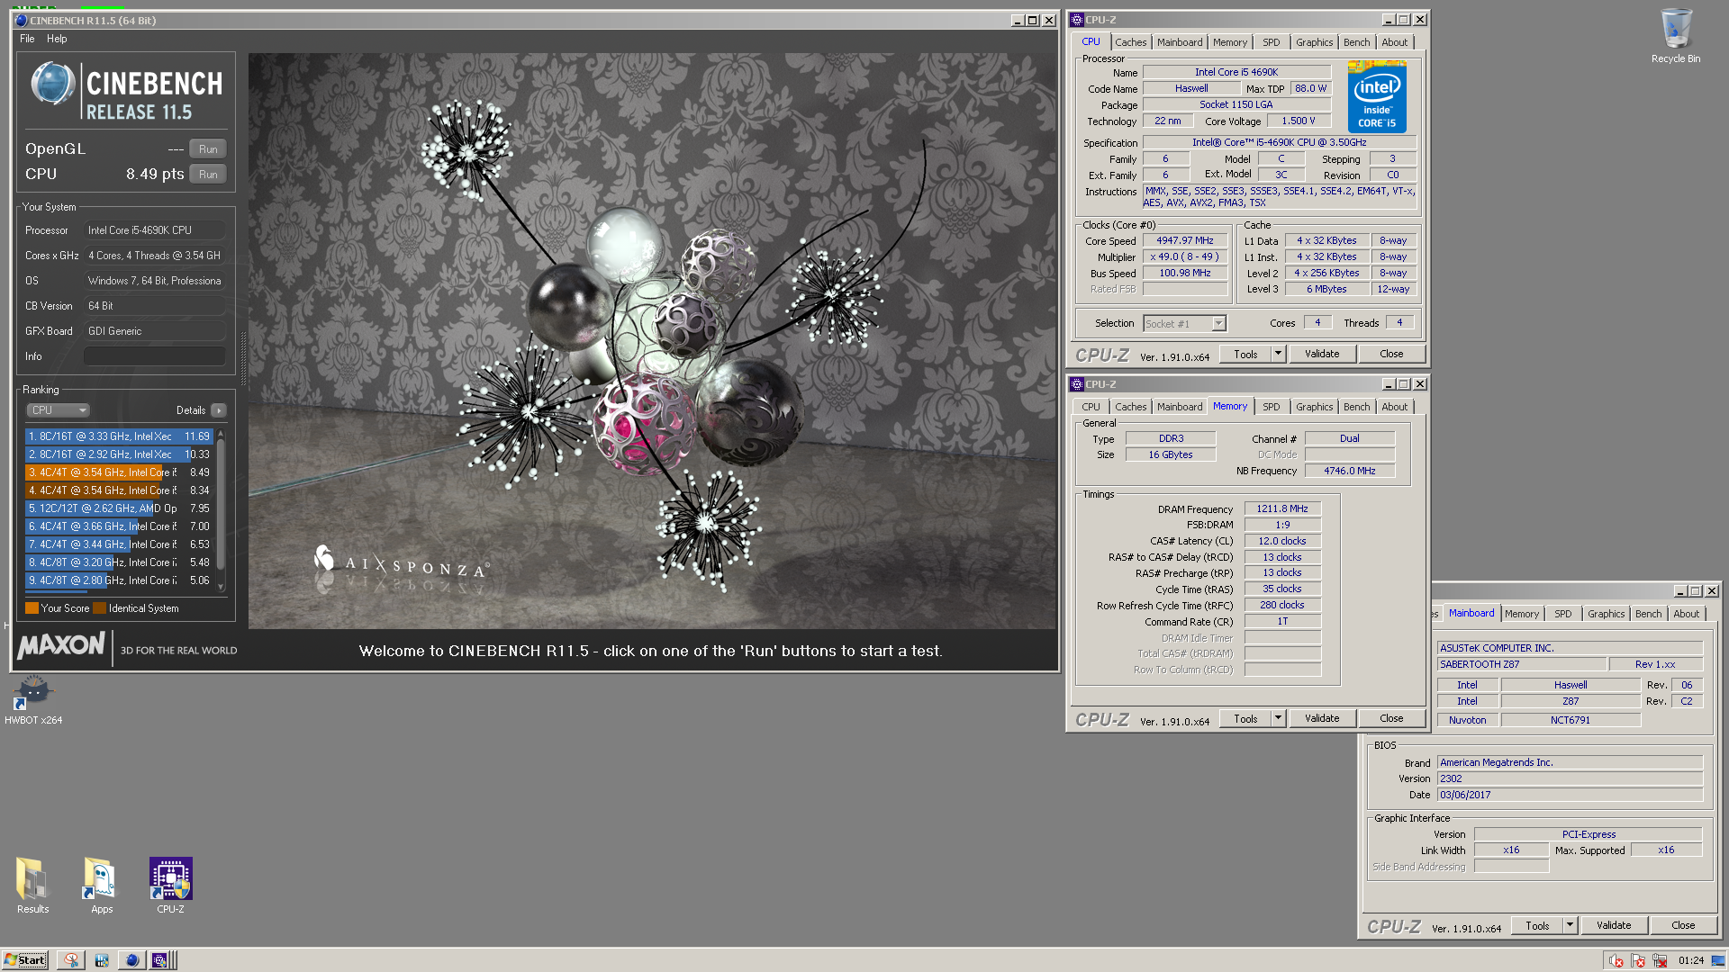Switch to Graphics tab in Memory CPU-Z window
Viewport: 1729px width, 972px height.
point(1314,407)
